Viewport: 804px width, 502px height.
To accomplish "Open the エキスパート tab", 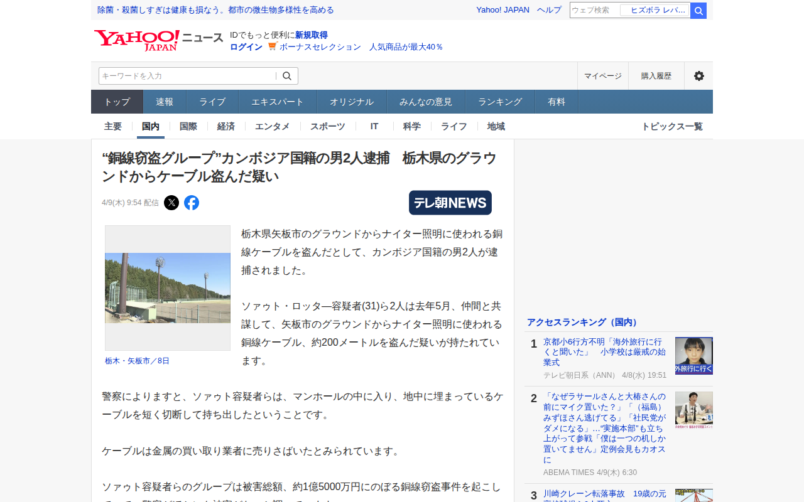I will click(x=278, y=102).
